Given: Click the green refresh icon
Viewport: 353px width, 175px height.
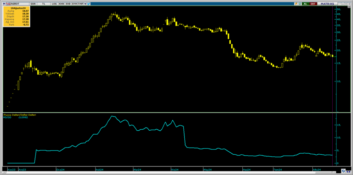Looking at the screenshot, I should coord(300,4).
